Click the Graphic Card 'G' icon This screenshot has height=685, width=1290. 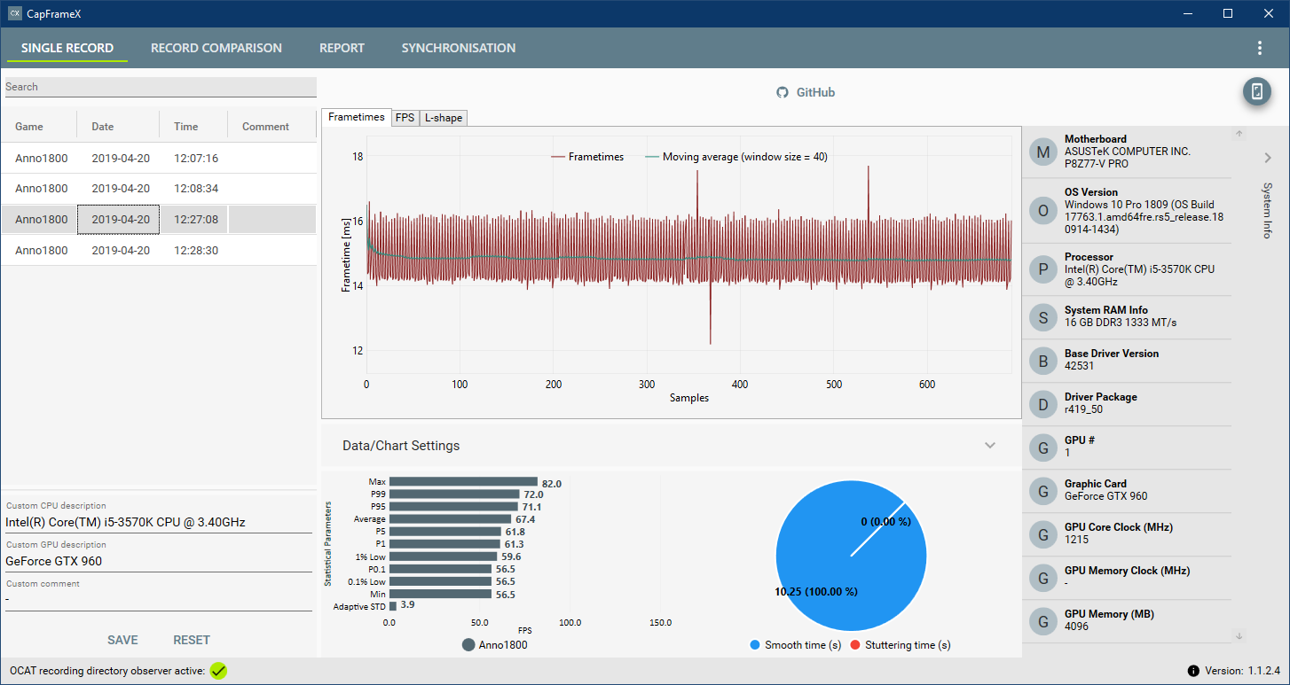pyautogui.click(x=1042, y=490)
